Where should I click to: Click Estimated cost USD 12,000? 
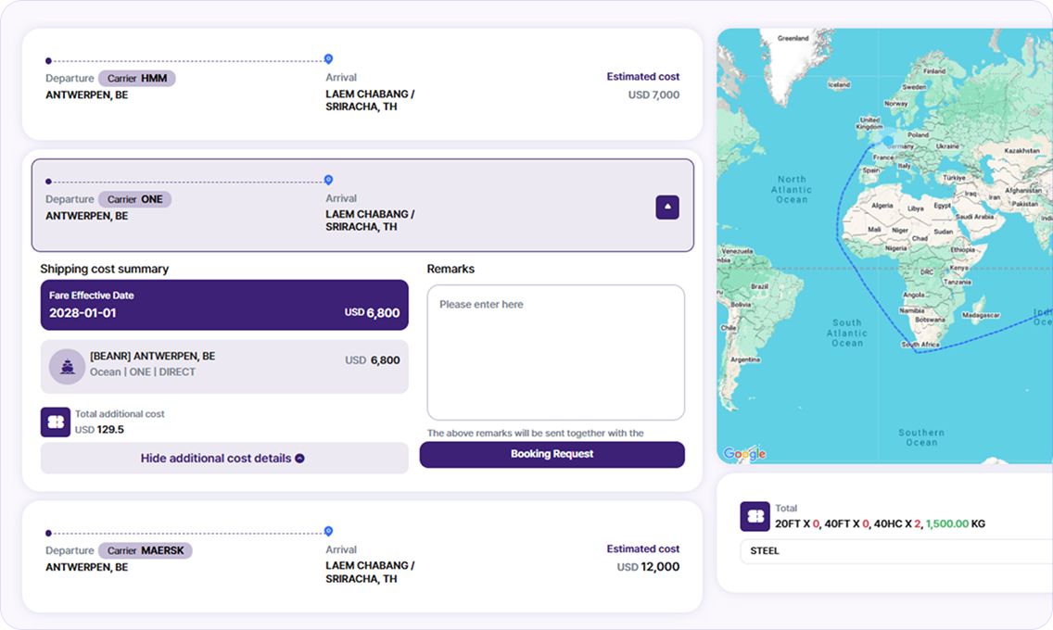[x=642, y=559]
